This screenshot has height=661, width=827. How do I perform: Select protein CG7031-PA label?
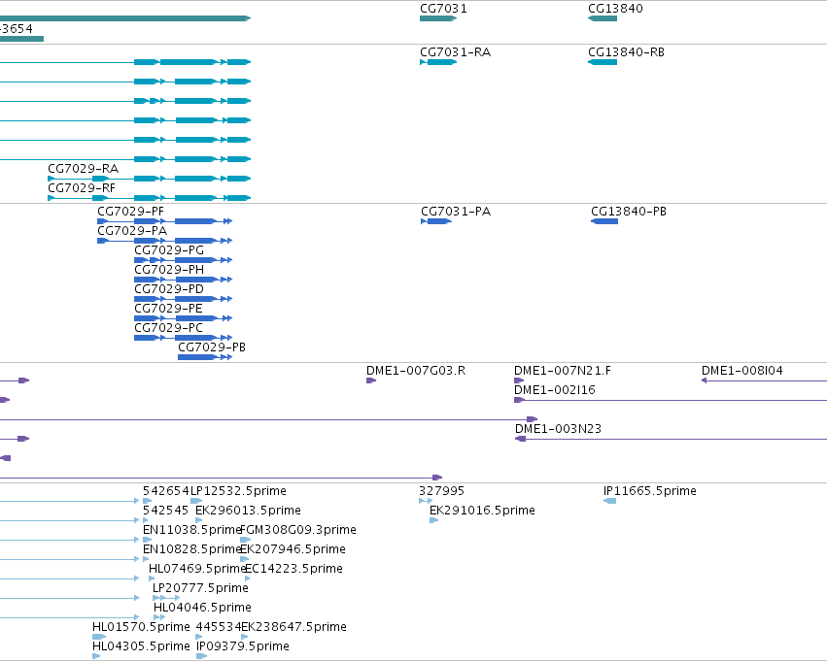[x=456, y=212]
